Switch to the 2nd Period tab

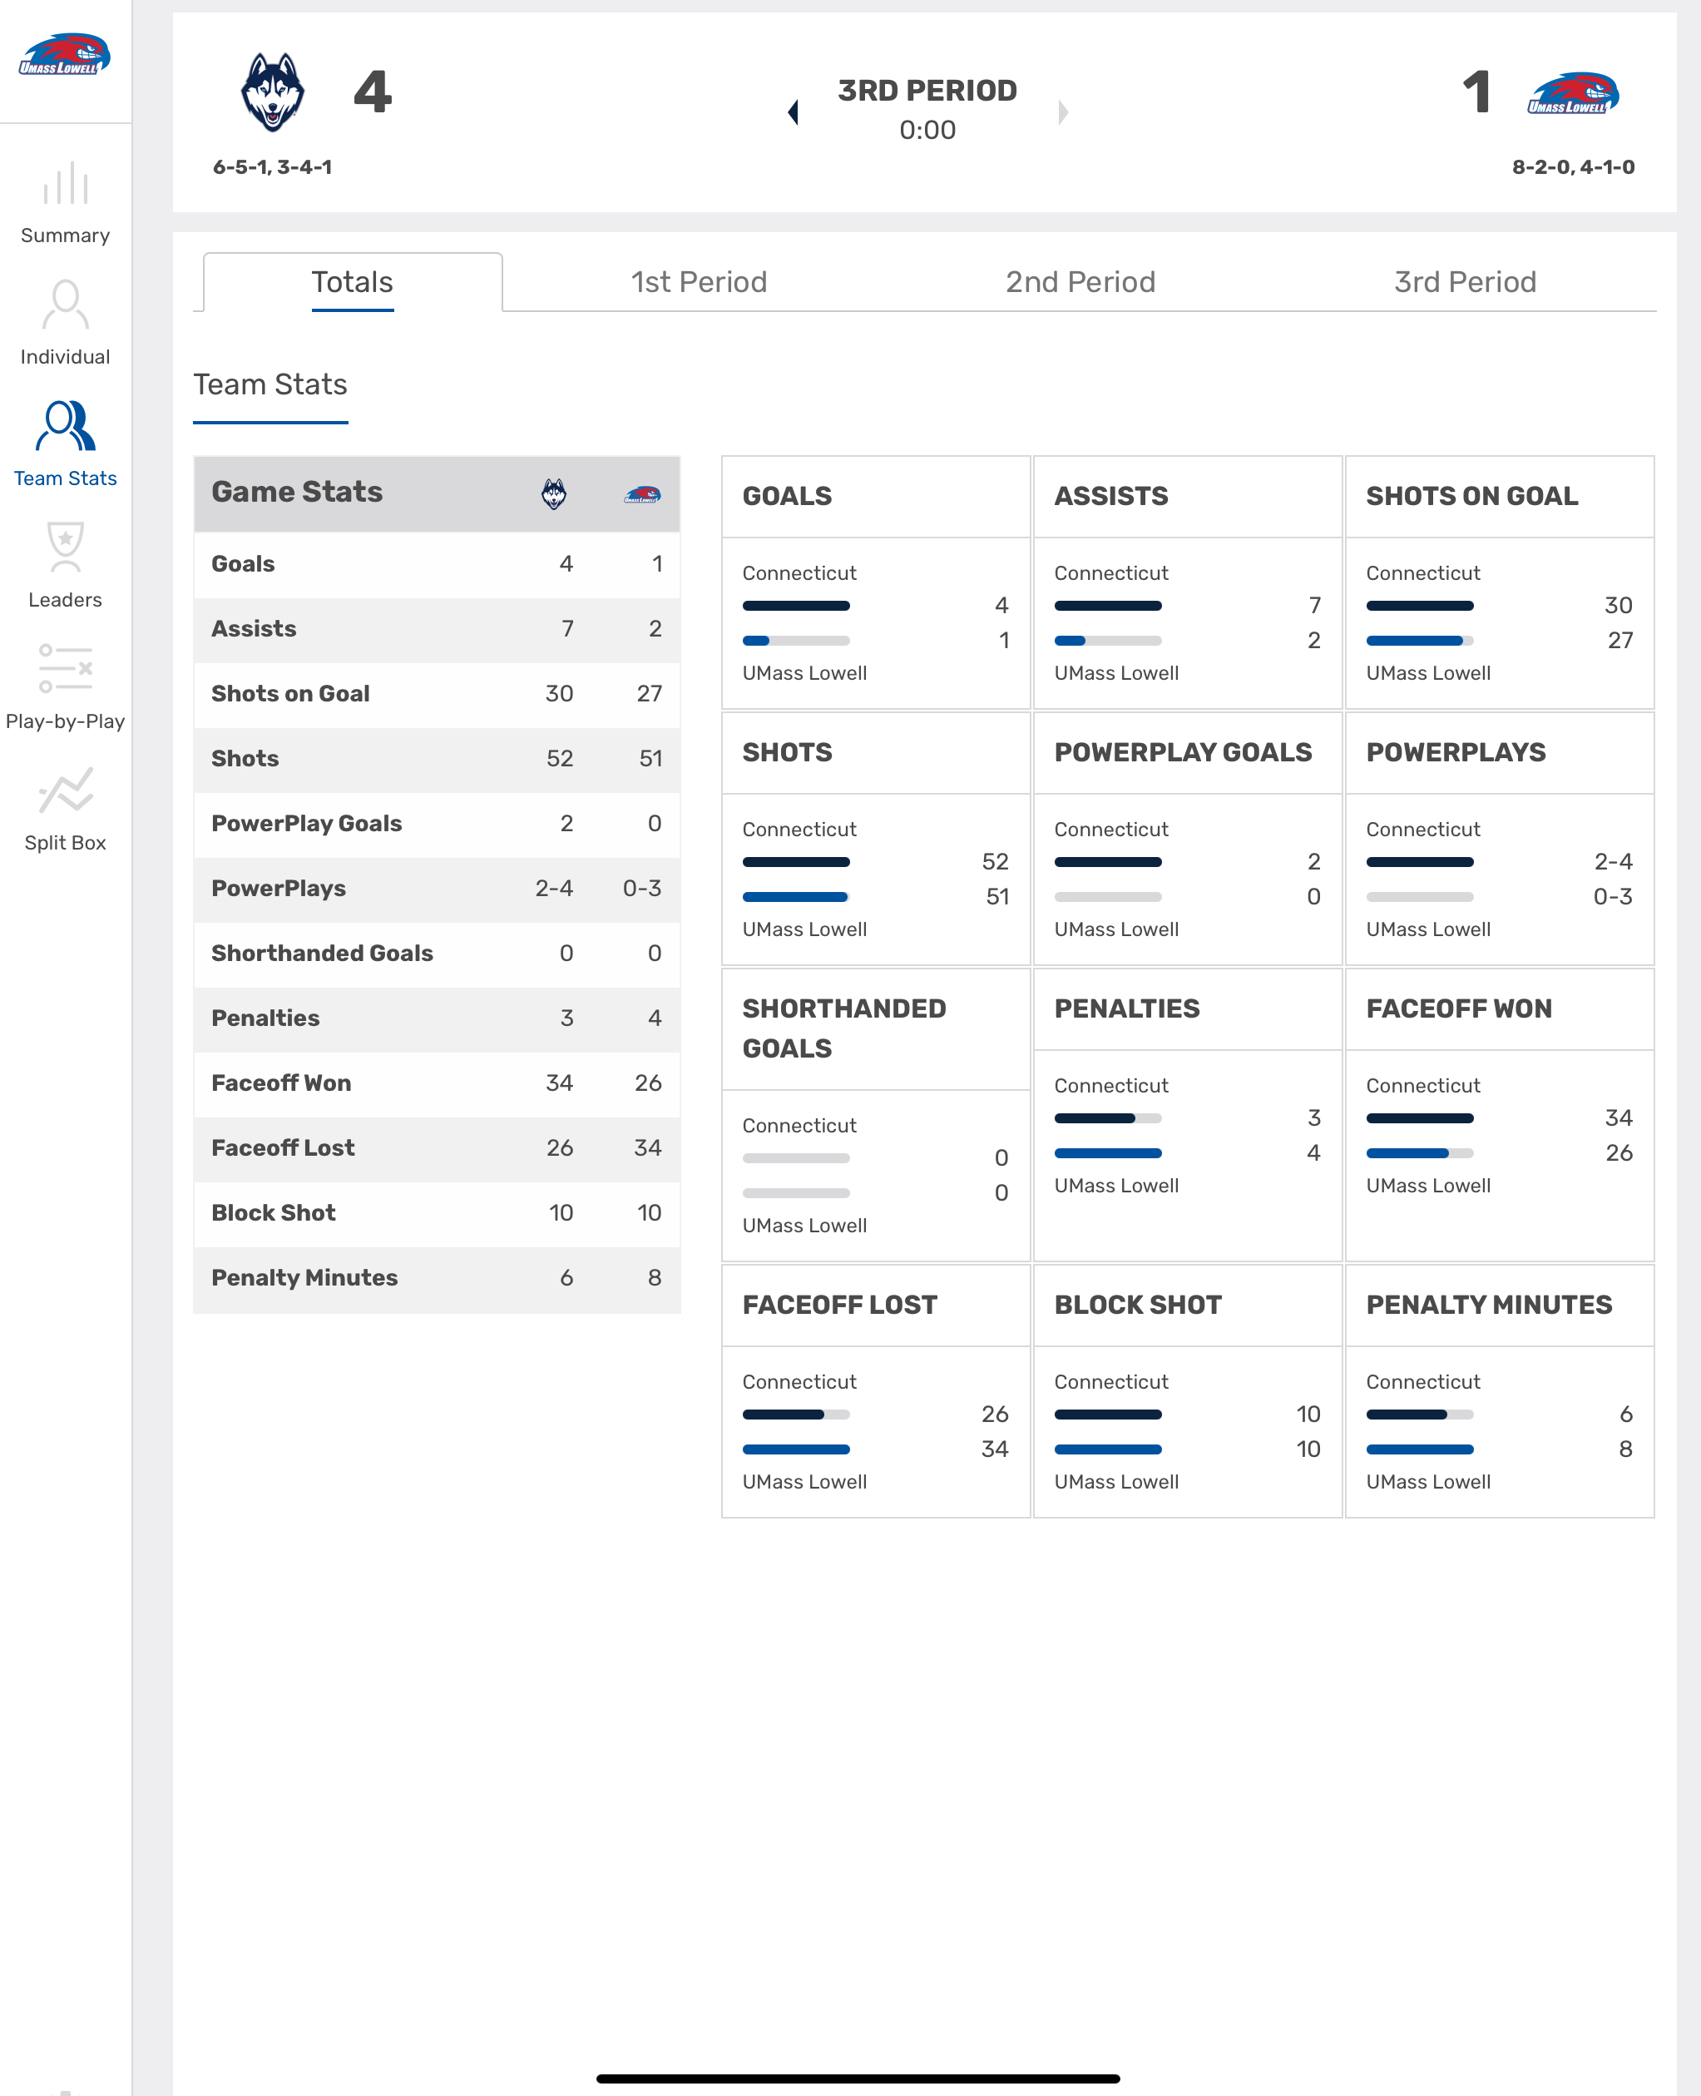click(1080, 282)
